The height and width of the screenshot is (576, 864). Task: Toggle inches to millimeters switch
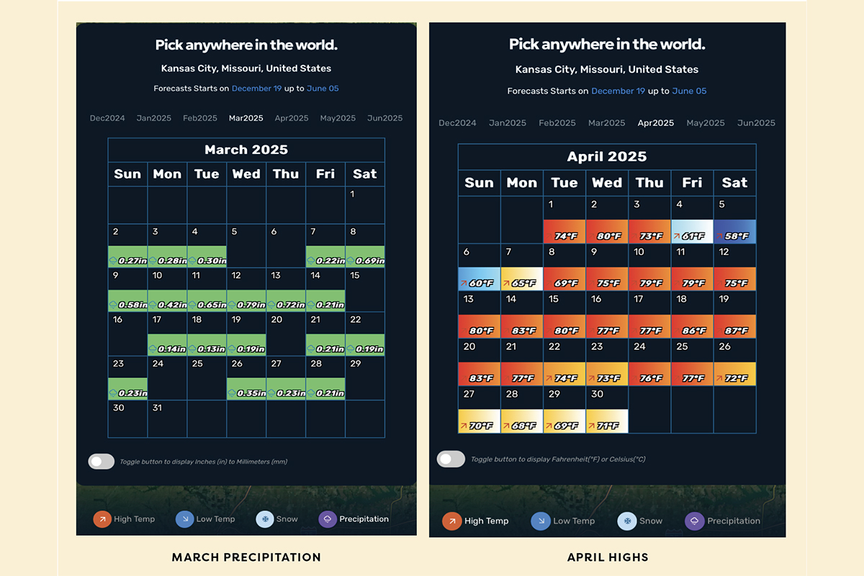pos(102,462)
